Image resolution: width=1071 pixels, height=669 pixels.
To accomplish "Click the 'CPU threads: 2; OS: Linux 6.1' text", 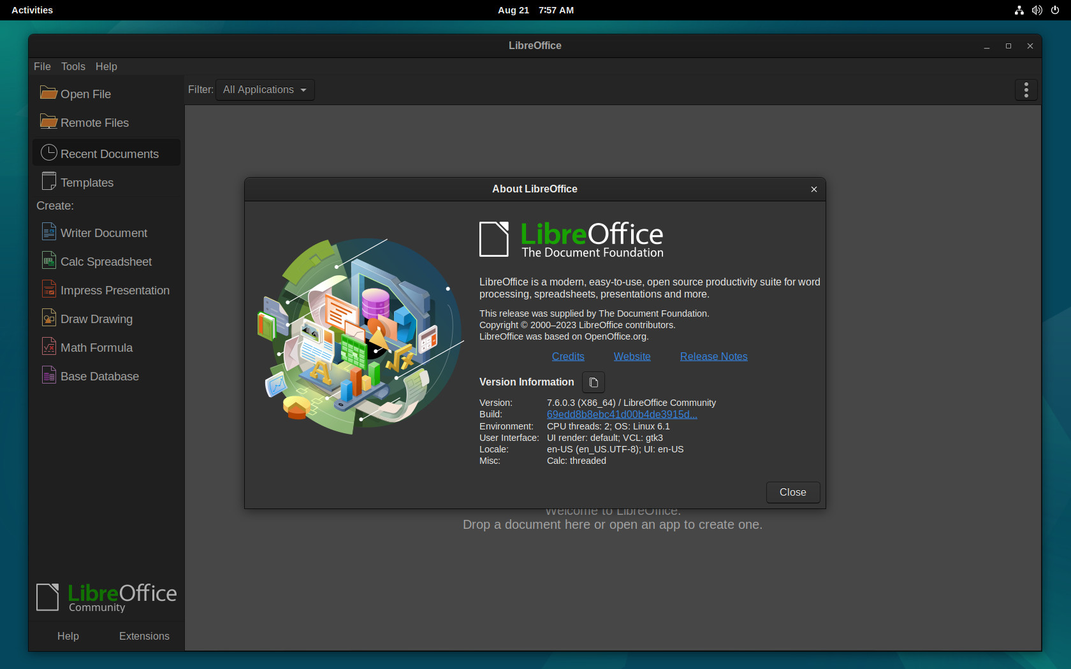I will click(608, 426).
